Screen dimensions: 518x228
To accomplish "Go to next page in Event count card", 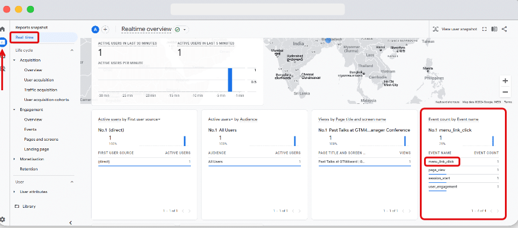I will [498, 211].
